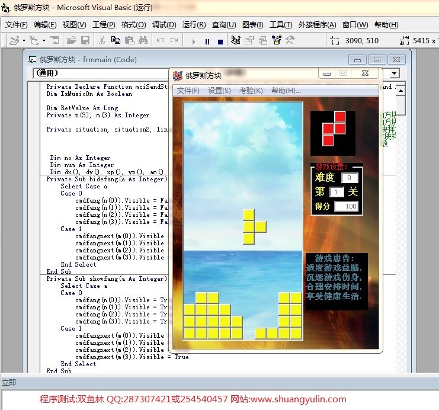The width and height of the screenshot is (439, 410).
Task: Click the Cut scissors icon
Action: [x=102, y=41]
